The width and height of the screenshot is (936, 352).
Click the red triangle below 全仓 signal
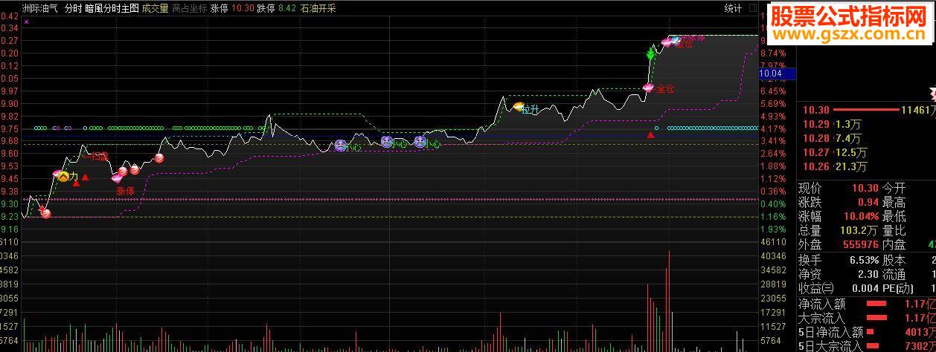(650, 134)
